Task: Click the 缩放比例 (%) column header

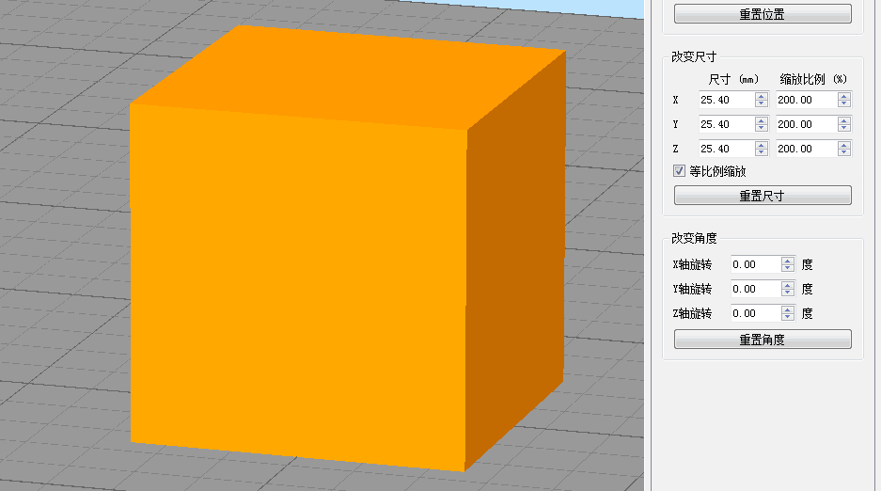Action: 813,79
